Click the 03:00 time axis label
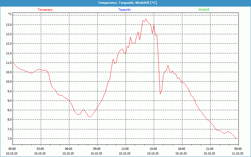 click(40, 149)
